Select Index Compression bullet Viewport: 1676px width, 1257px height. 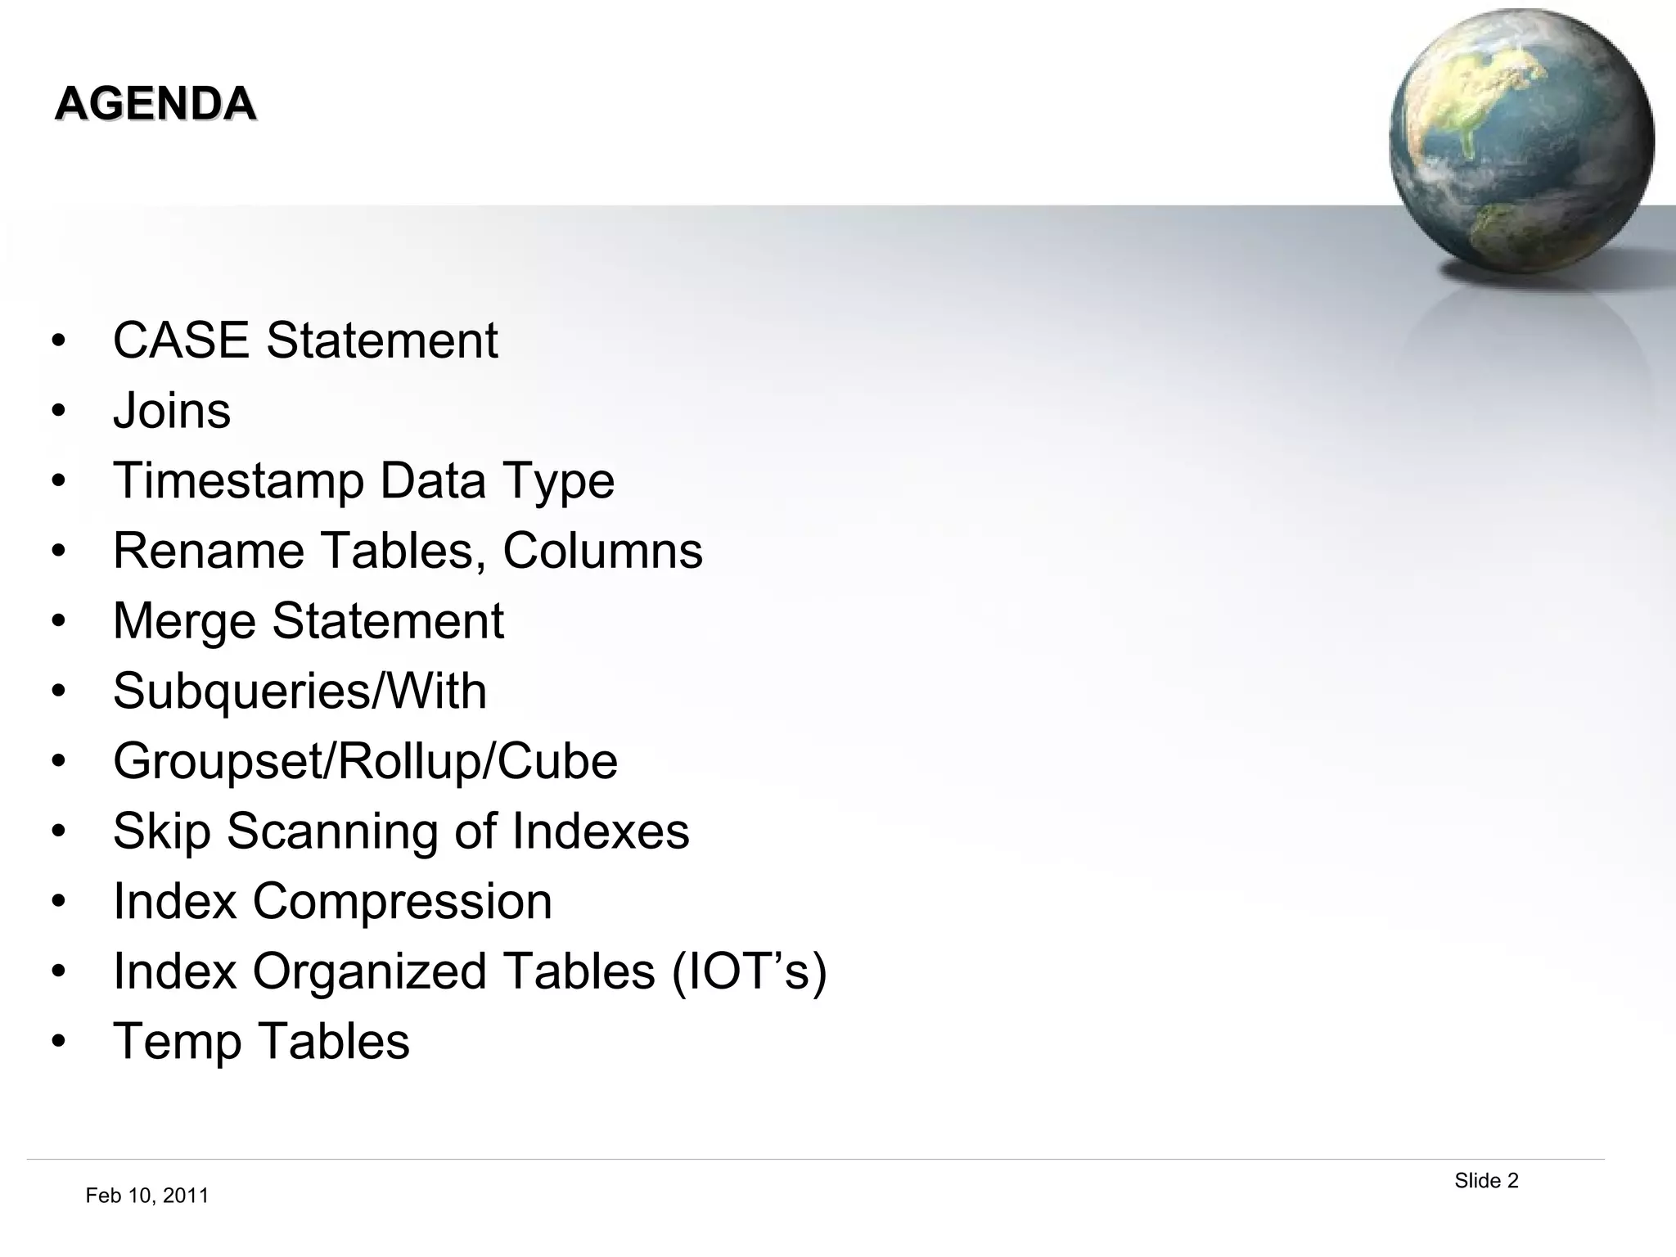(332, 902)
